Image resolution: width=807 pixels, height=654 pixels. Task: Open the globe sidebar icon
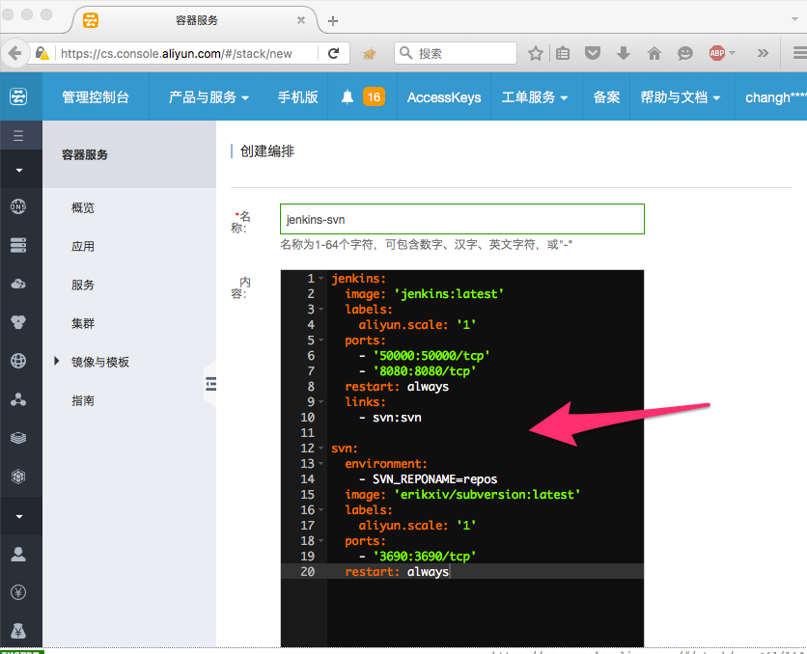[18, 361]
